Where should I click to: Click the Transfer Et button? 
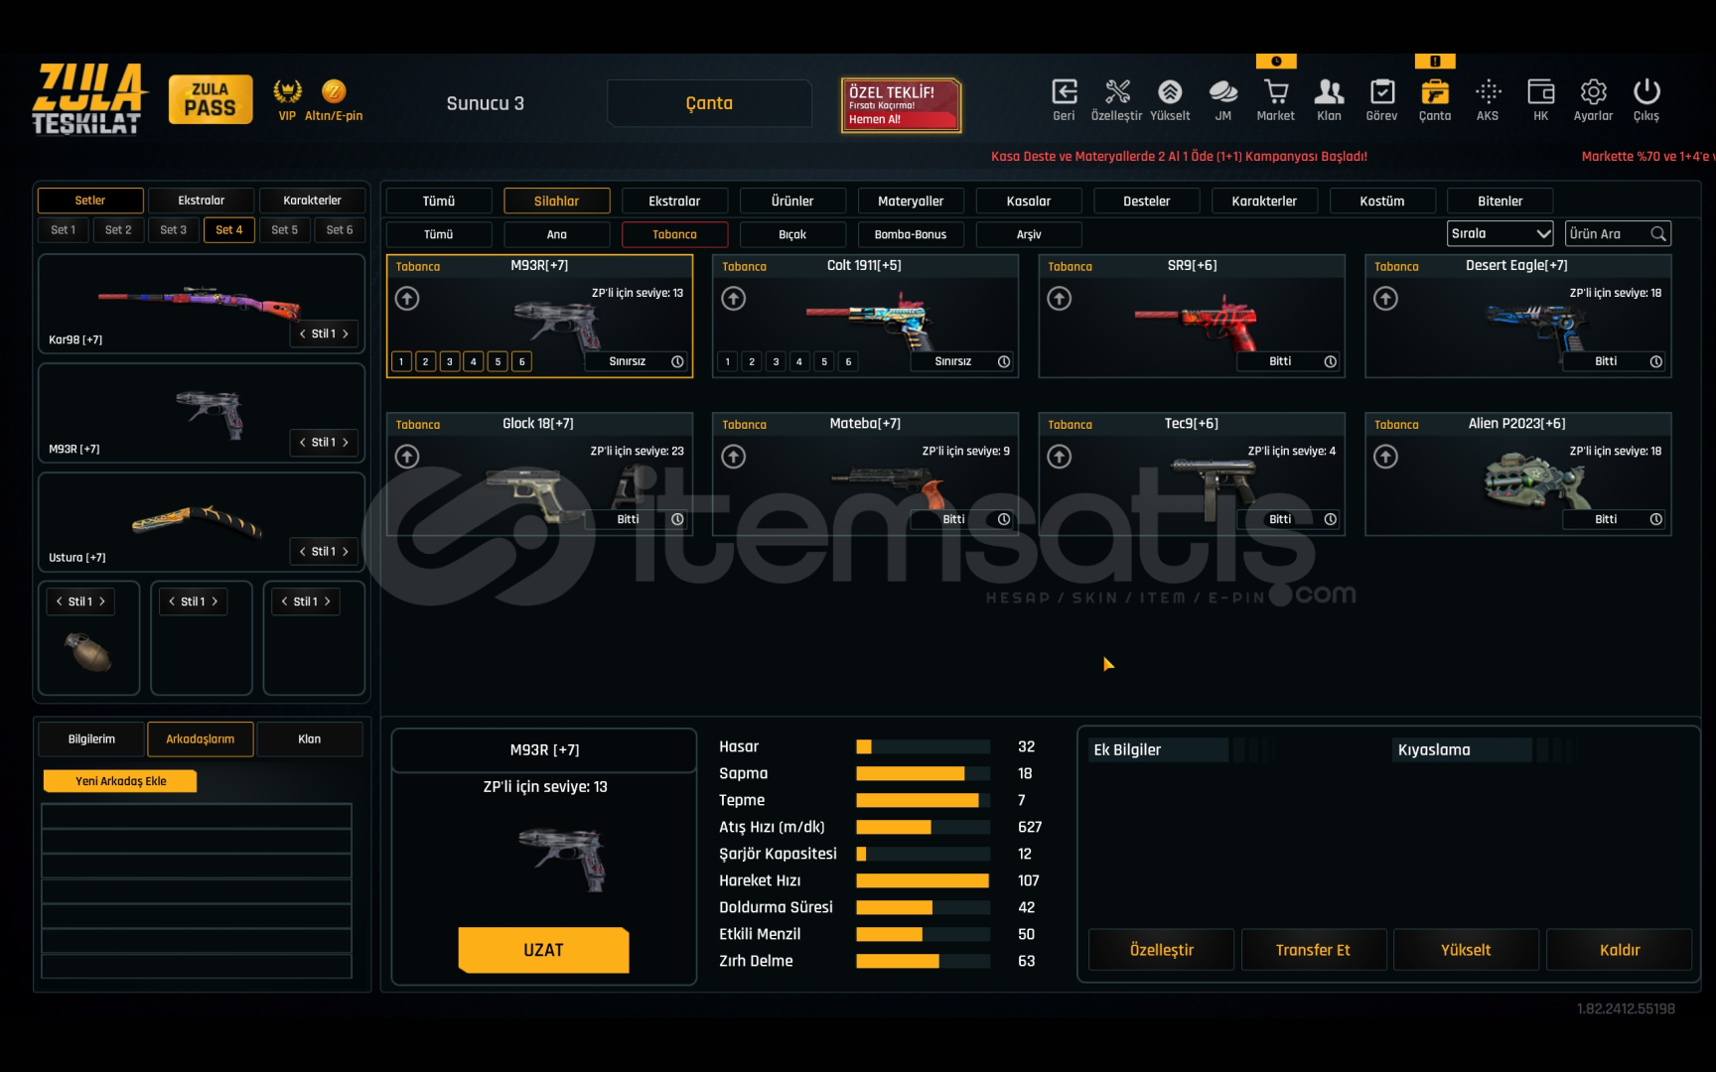click(1313, 950)
